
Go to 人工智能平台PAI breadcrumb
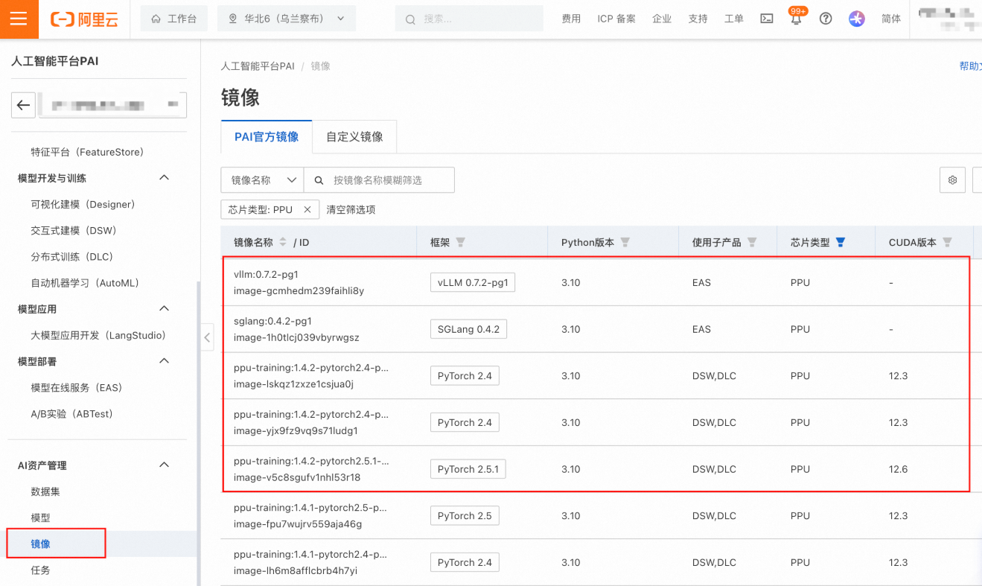(x=258, y=66)
